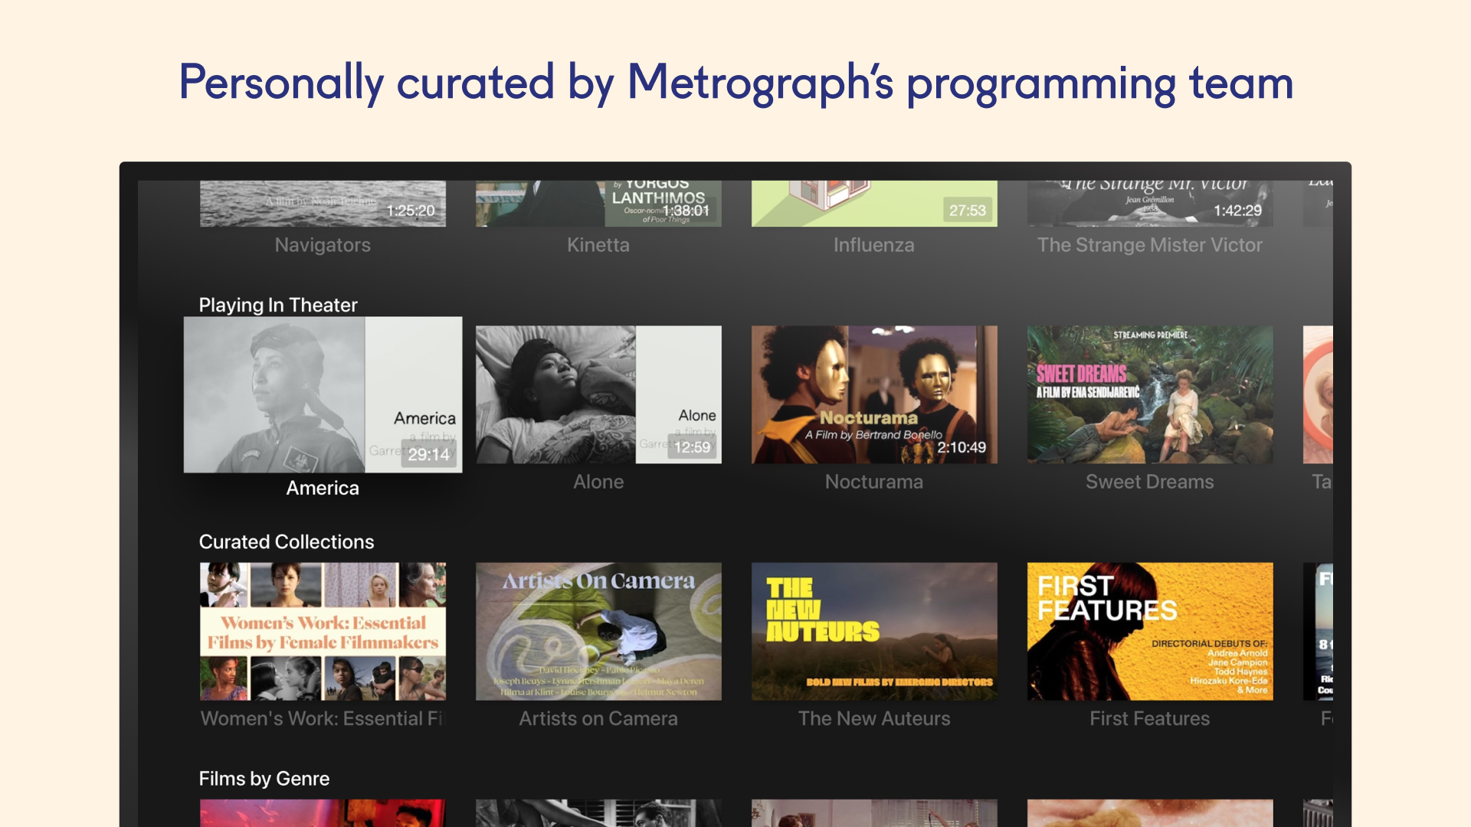Open Sweet Dreams streaming premiere

(1149, 394)
